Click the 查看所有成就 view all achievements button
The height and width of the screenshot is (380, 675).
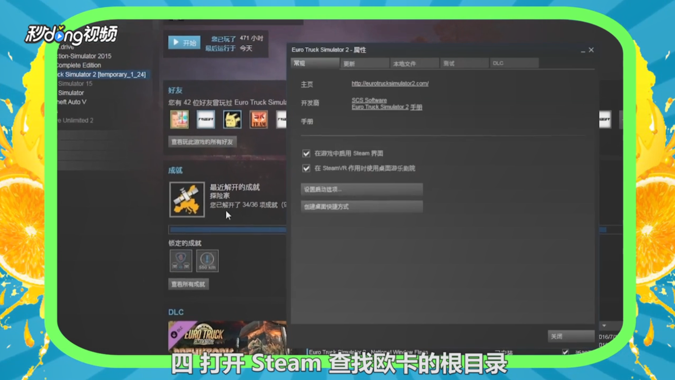[x=188, y=284]
